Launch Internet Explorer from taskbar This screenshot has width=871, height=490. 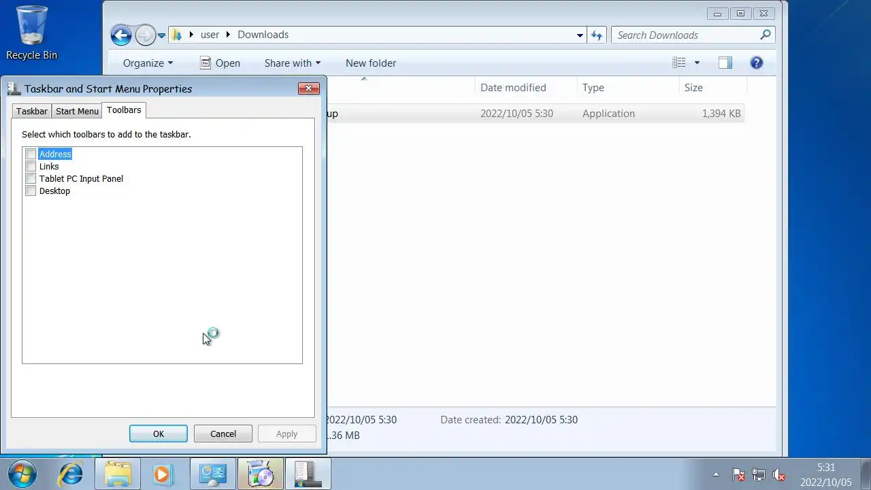pos(70,474)
